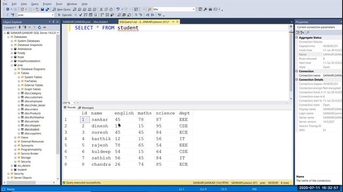The height and width of the screenshot is (192, 343).
Task: Click the Connect plug icon in Object Explorer
Action: coord(20,27)
